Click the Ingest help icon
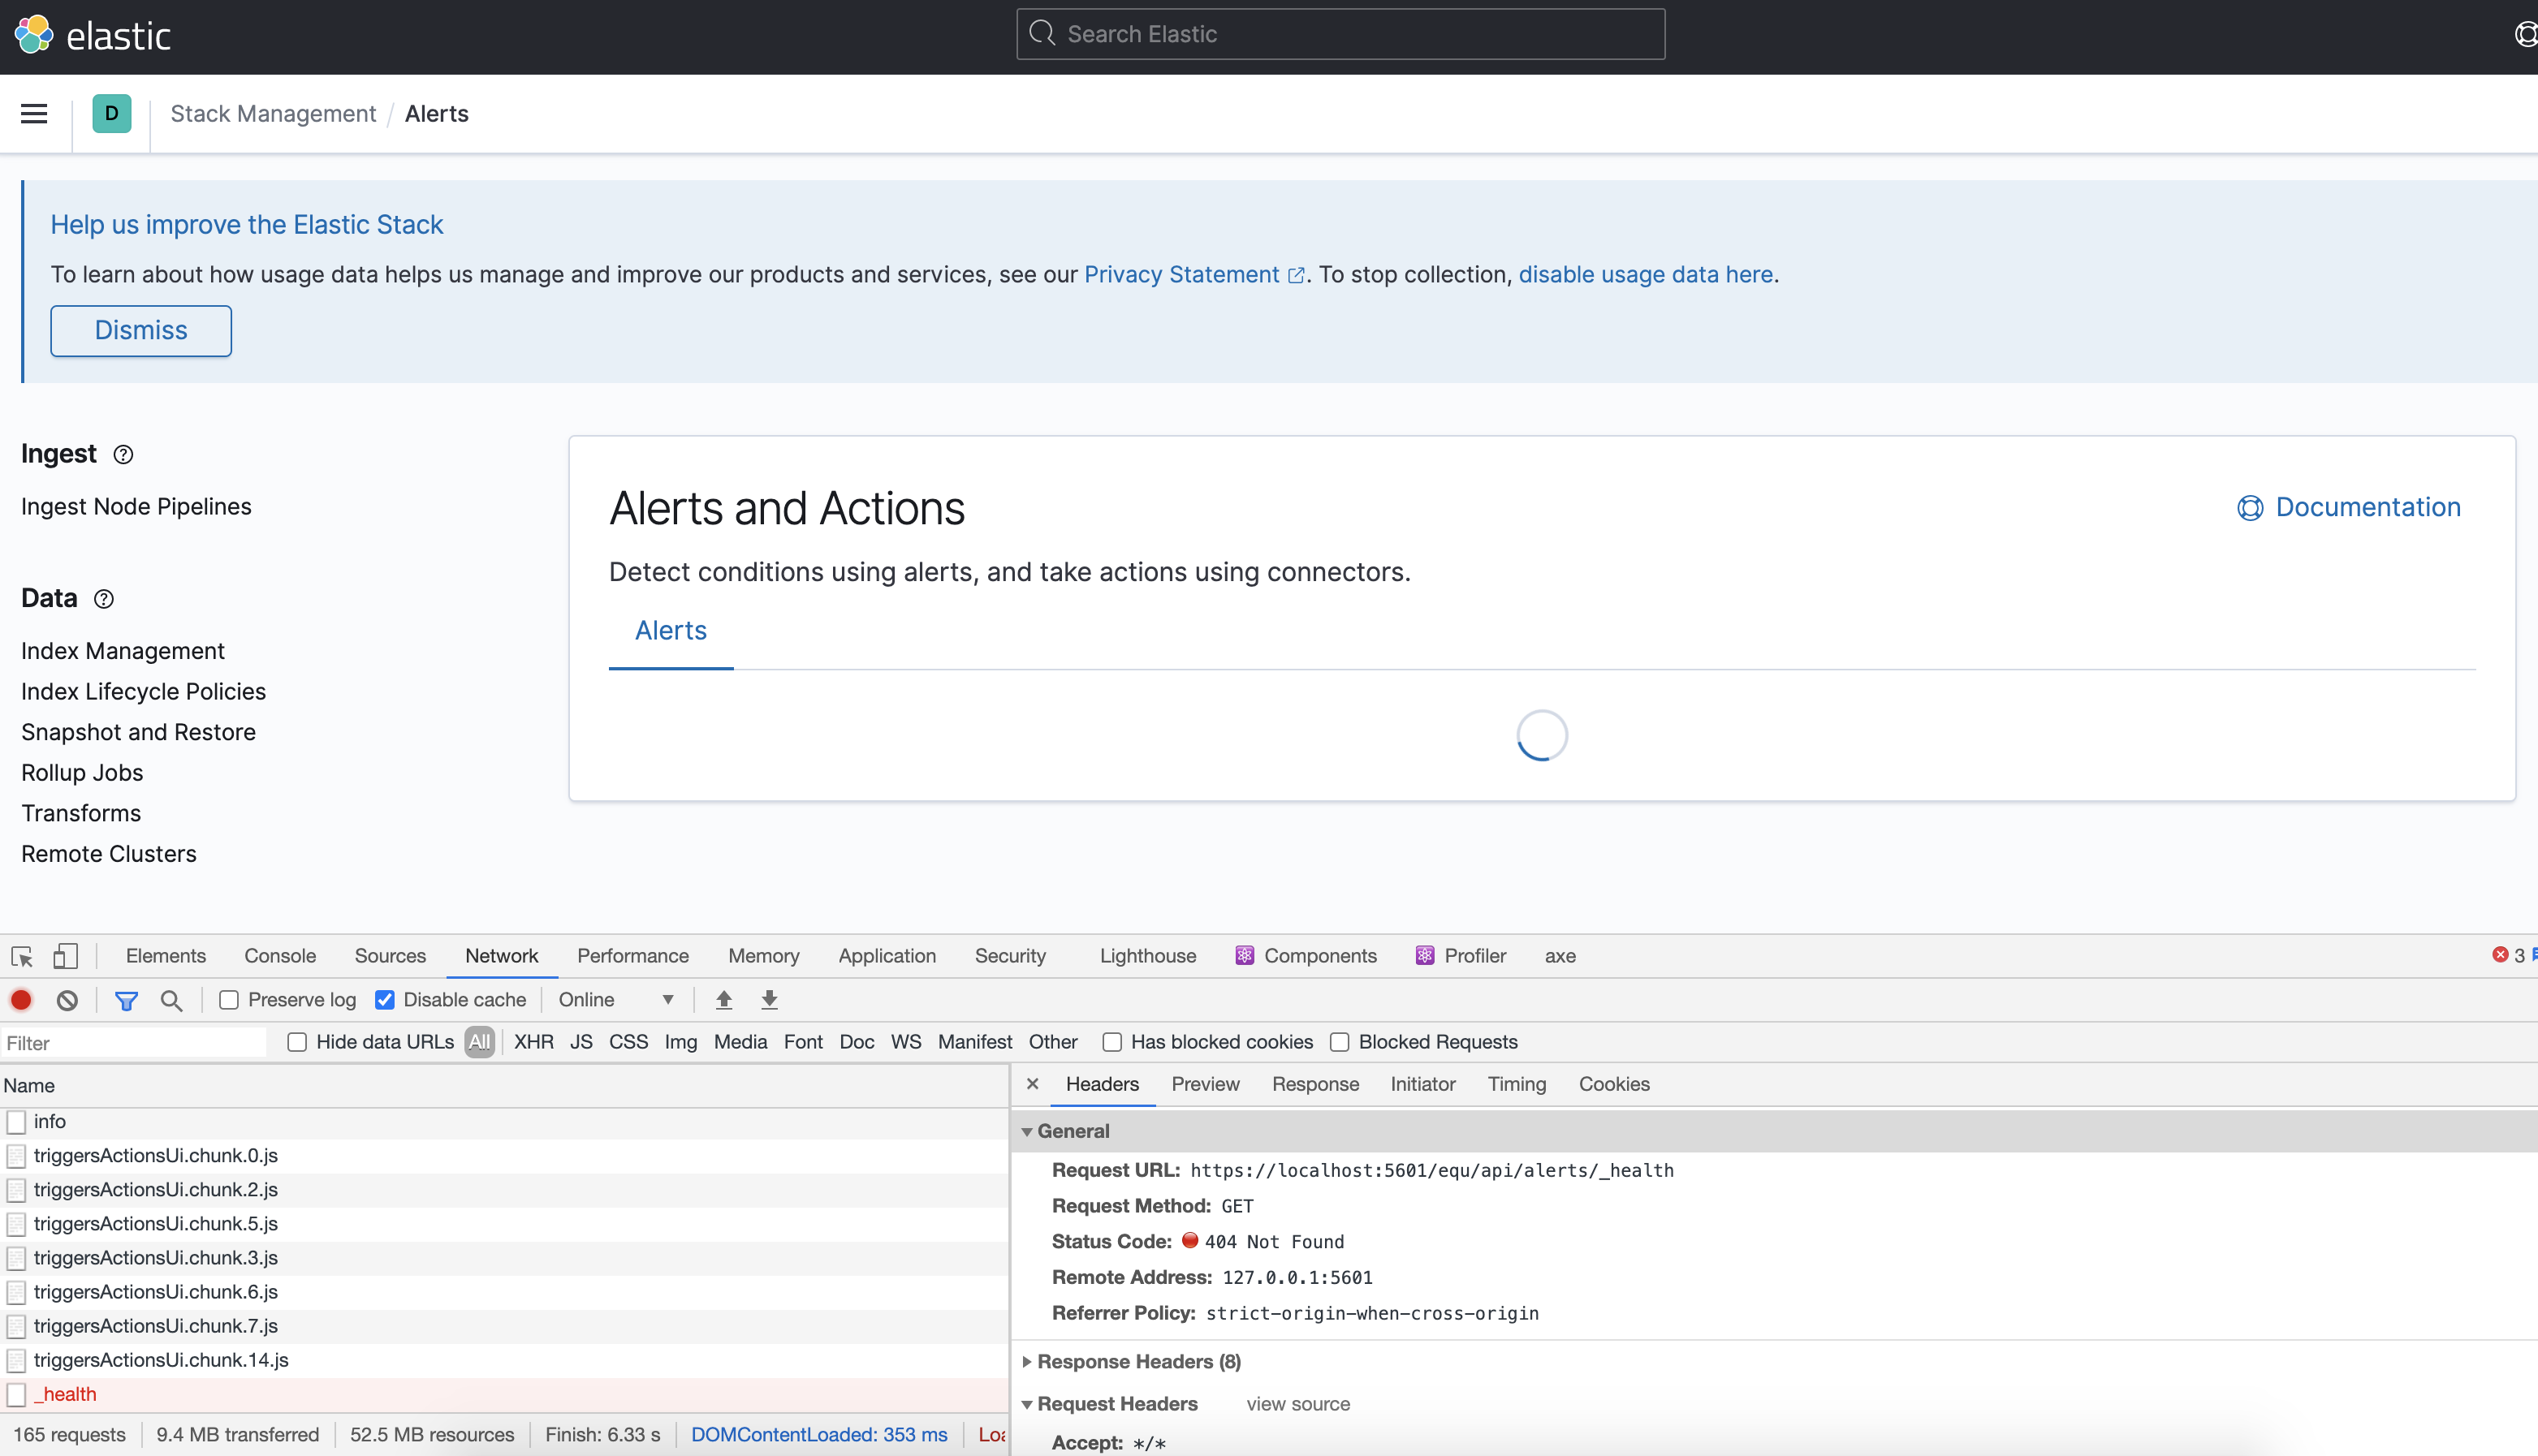Screen dimensions: 2538x1456 pos(122,454)
